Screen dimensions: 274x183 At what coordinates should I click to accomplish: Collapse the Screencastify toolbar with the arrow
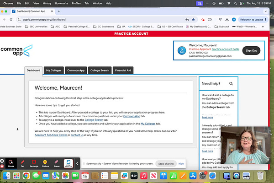point(77,164)
